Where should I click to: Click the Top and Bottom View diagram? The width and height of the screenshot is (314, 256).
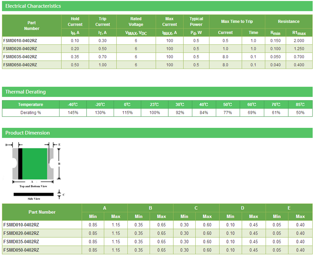(33, 164)
